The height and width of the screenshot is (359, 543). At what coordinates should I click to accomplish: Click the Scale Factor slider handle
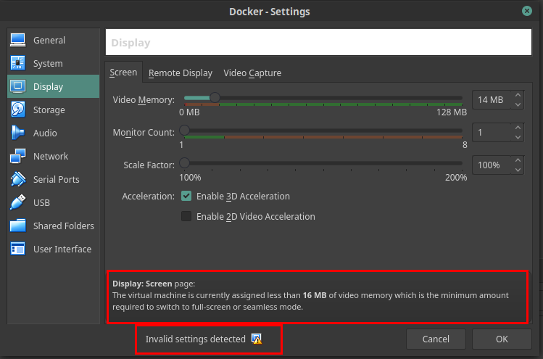point(184,162)
